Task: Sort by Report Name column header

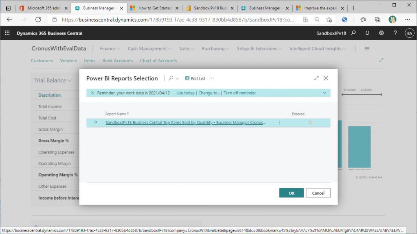Action: pyautogui.click(x=117, y=114)
